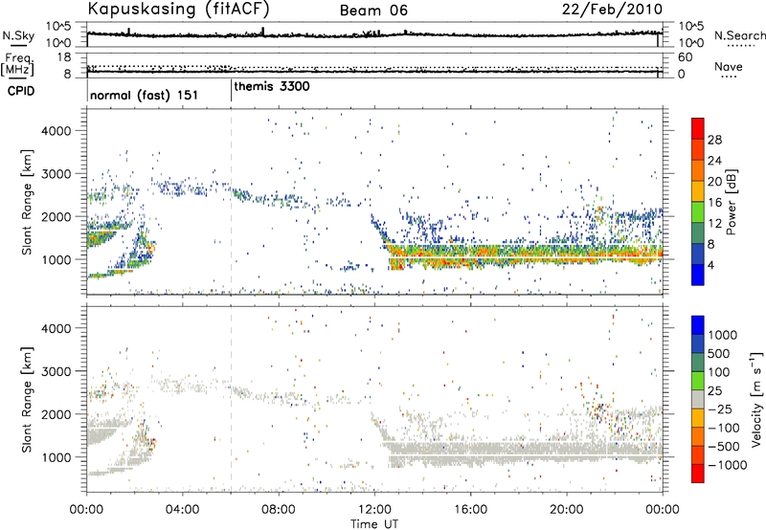Click the '04:00' time axis tick

click(x=182, y=510)
